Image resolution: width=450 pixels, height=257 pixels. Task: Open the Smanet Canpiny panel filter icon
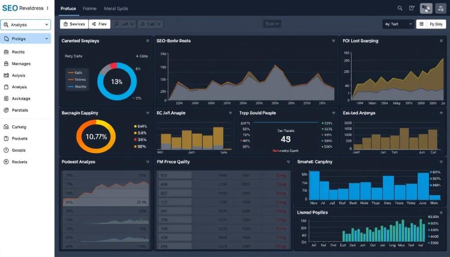point(441,162)
